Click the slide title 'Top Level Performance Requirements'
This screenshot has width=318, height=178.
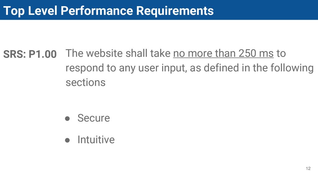coord(108,11)
